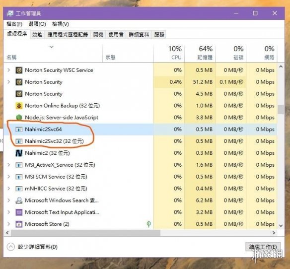
Task: Switch to the 使用者 tab
Action: tap(116, 35)
